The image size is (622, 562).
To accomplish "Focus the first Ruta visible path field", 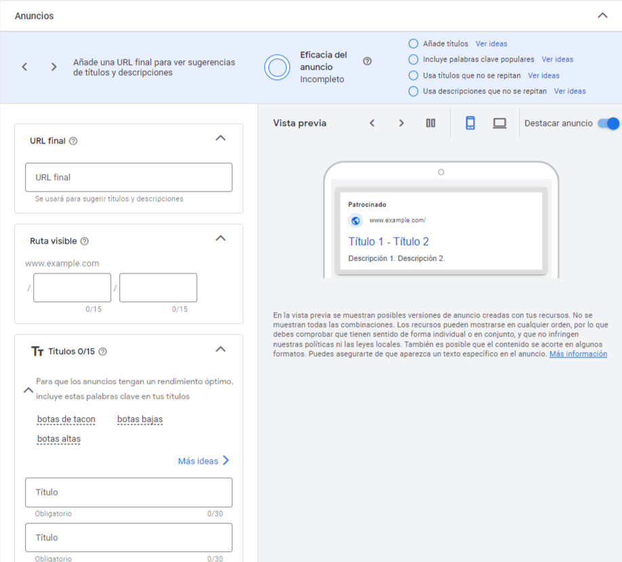I will click(x=72, y=287).
